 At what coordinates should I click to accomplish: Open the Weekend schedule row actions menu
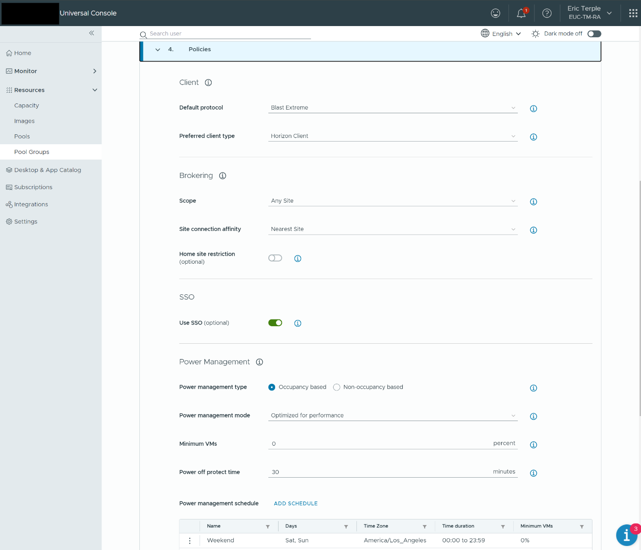[x=190, y=541]
